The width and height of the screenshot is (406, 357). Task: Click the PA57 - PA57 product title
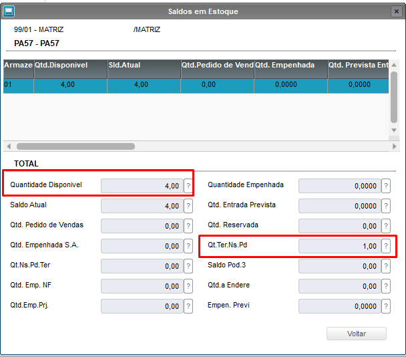coord(37,43)
